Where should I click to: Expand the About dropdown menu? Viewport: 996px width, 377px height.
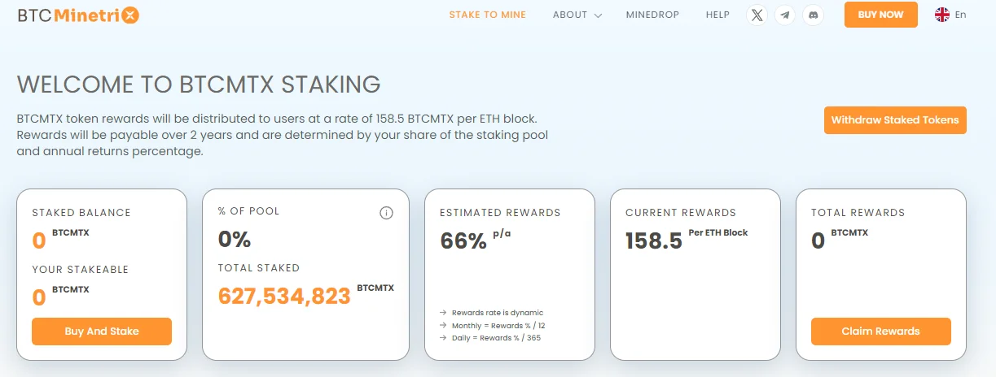[577, 15]
